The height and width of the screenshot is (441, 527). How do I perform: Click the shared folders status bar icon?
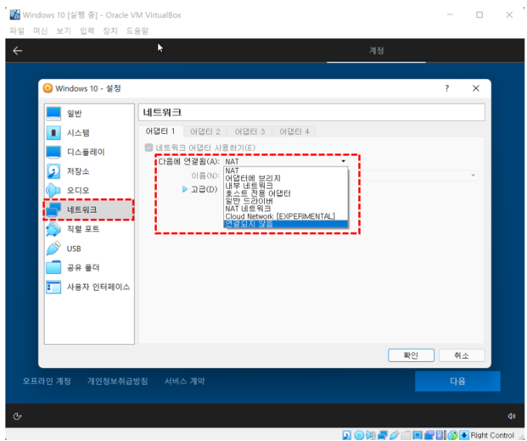[x=406, y=435]
